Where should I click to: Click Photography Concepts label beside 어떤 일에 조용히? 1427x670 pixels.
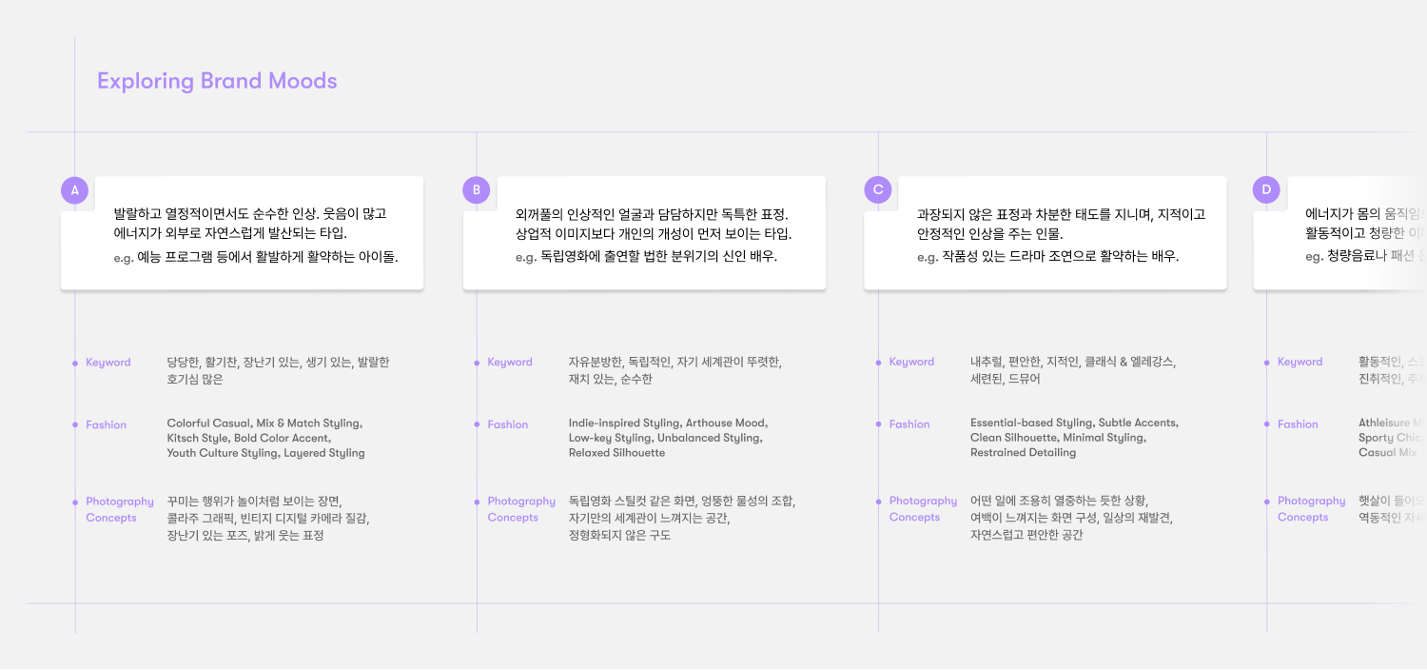(923, 509)
